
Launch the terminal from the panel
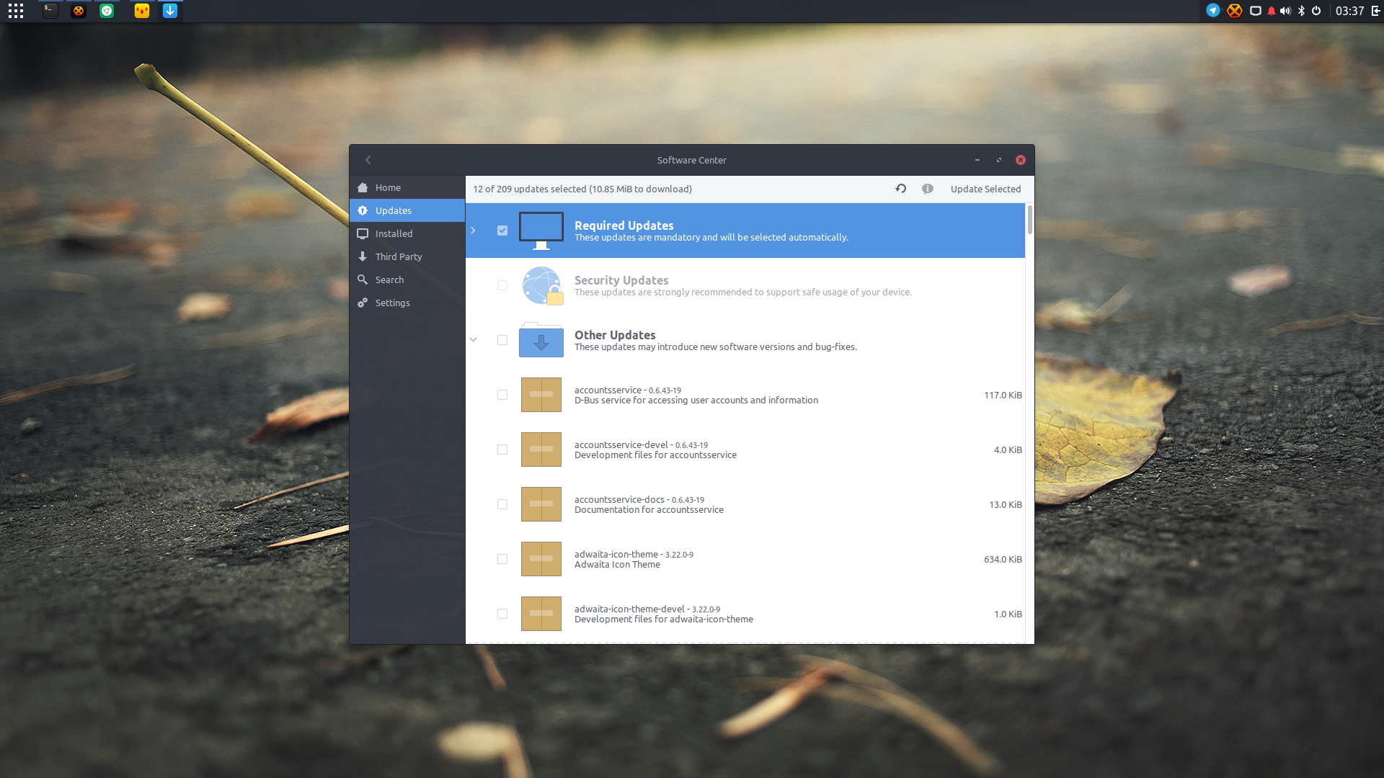50,11
